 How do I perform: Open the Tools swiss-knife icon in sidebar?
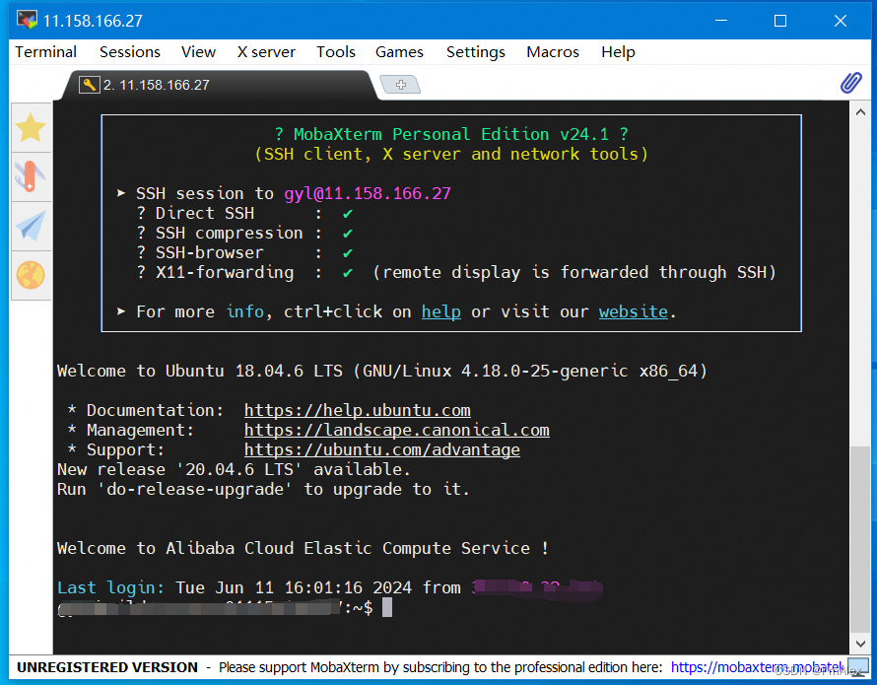31,176
